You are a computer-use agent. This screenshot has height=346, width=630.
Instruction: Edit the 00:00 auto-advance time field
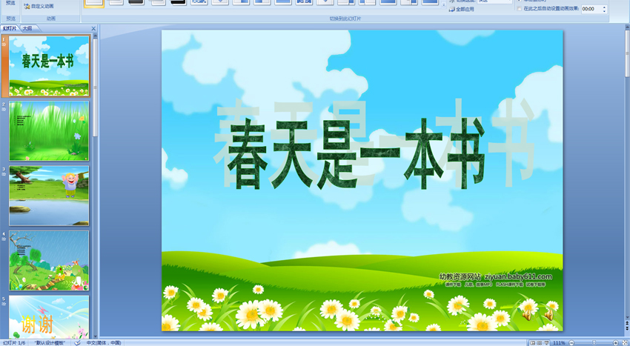(x=591, y=9)
